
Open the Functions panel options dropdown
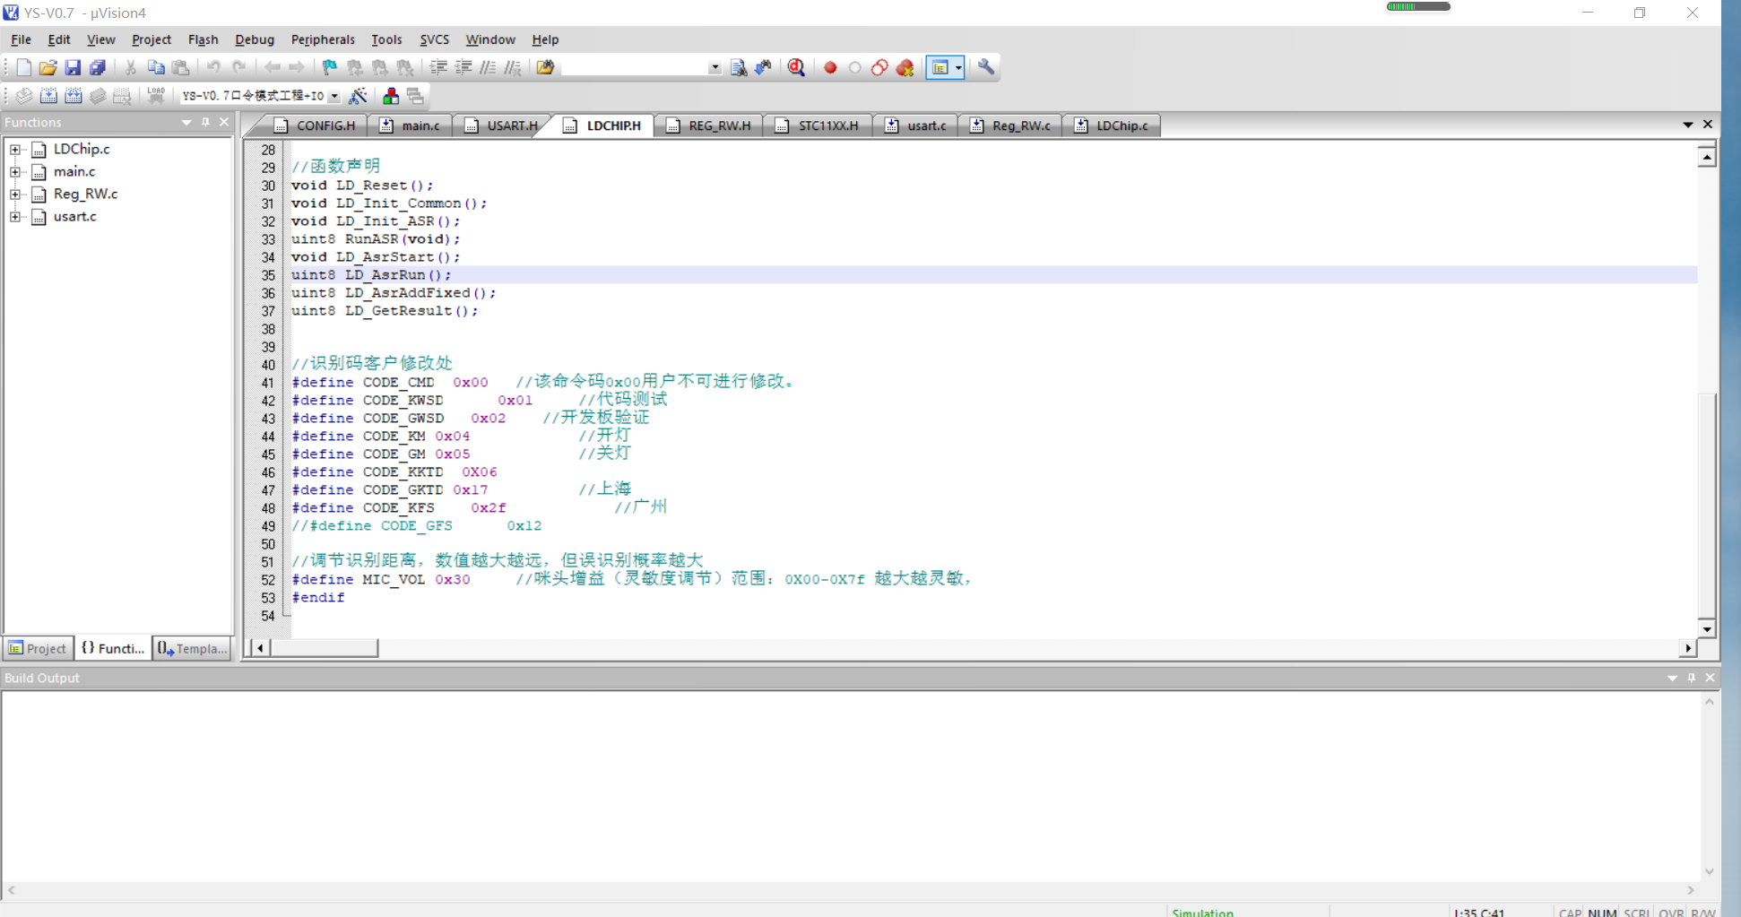186,122
